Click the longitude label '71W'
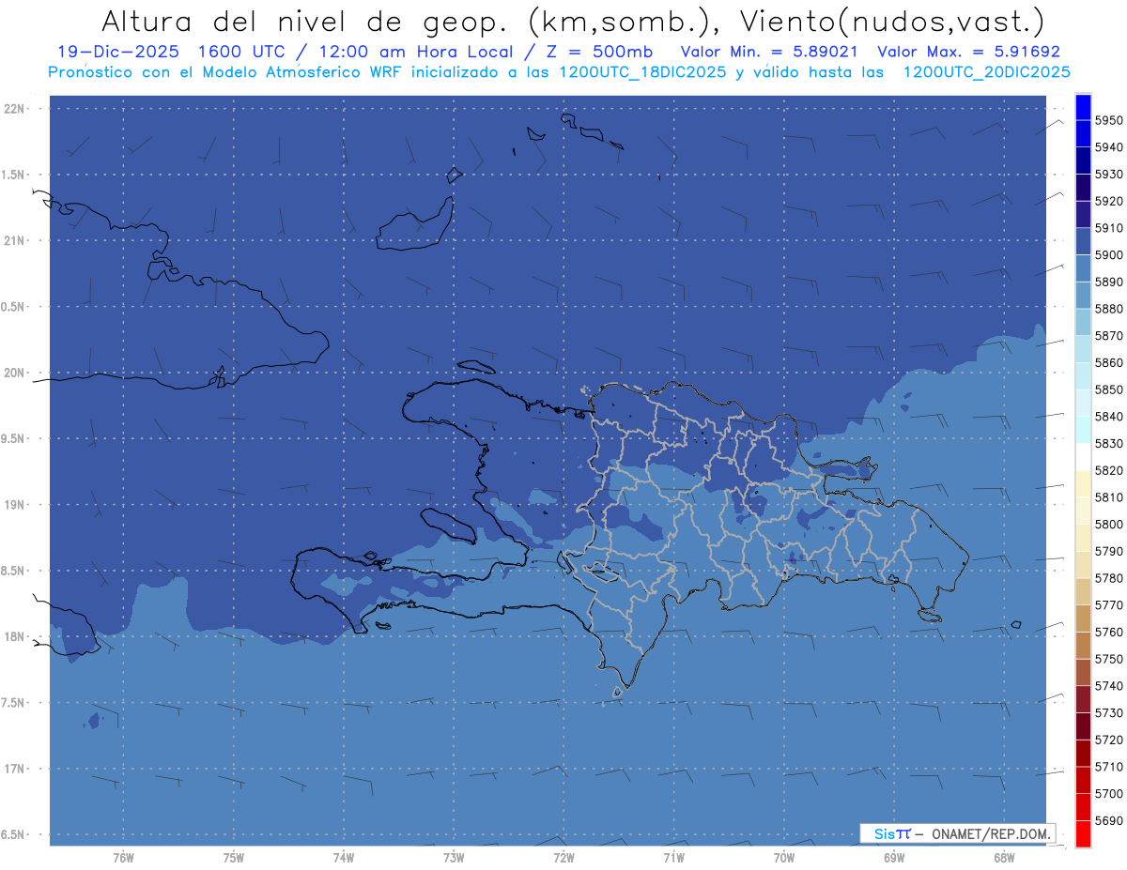1127x870 pixels. pos(673,858)
